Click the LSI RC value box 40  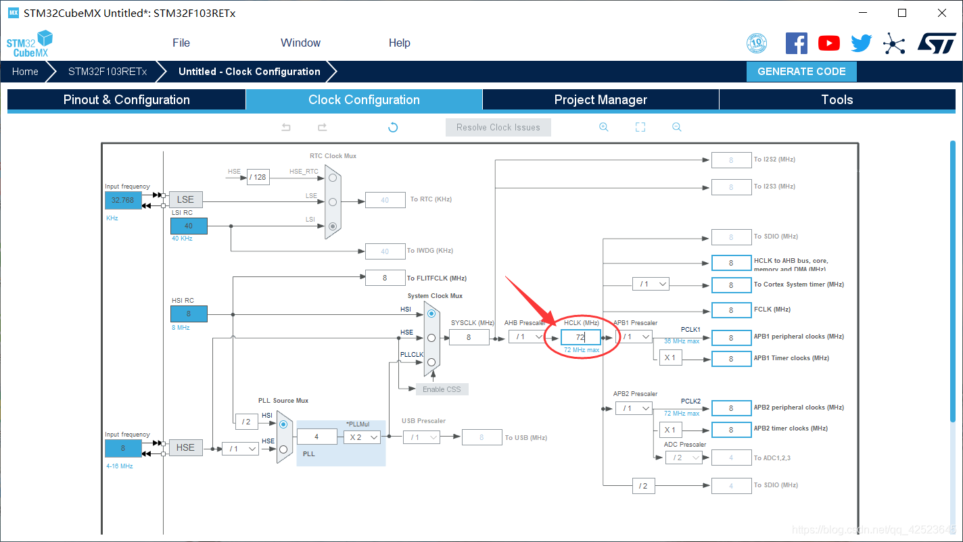pos(189,226)
